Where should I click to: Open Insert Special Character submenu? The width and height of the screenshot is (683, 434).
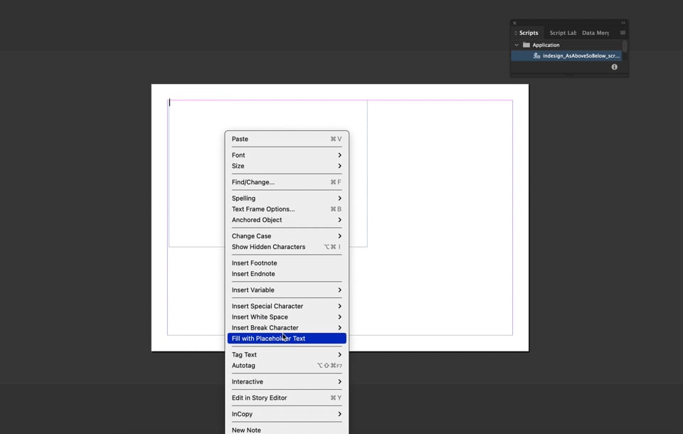[x=287, y=307]
